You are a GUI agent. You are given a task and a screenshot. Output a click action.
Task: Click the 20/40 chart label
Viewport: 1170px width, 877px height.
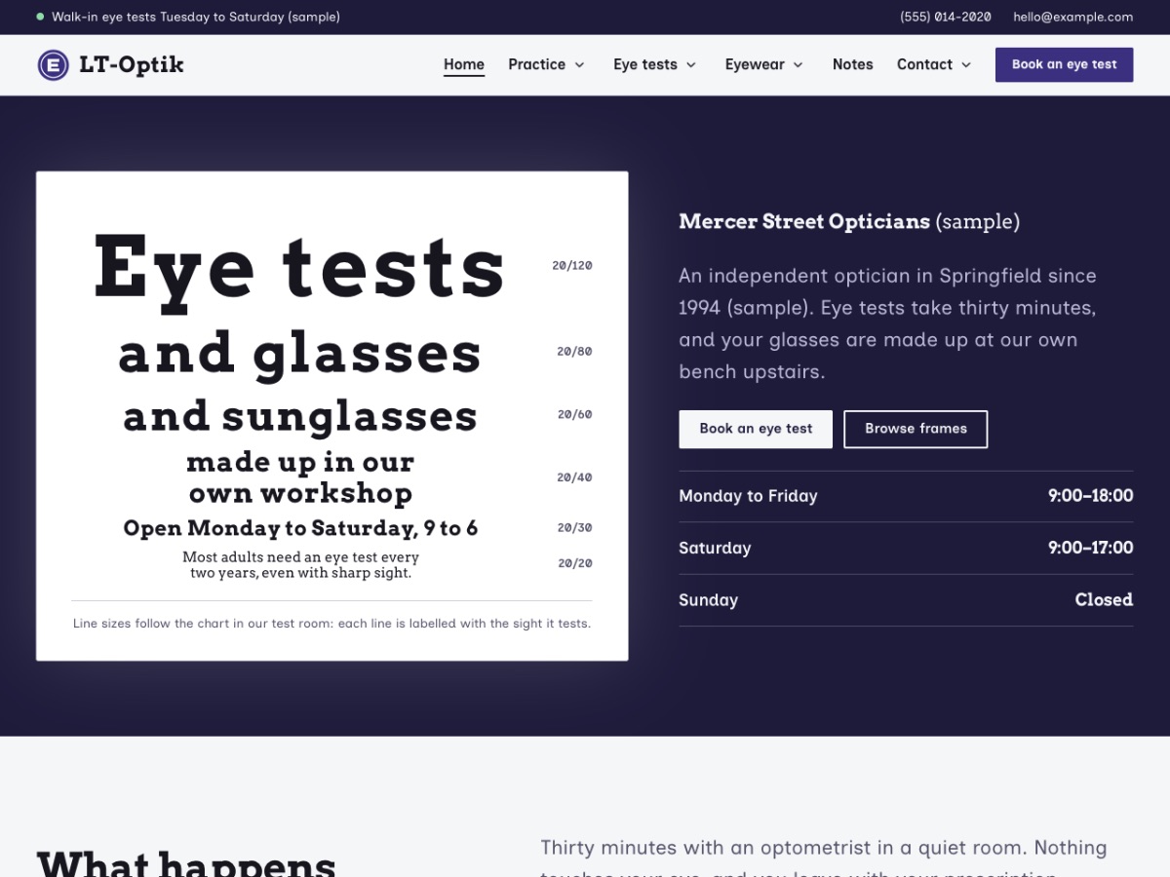click(574, 477)
